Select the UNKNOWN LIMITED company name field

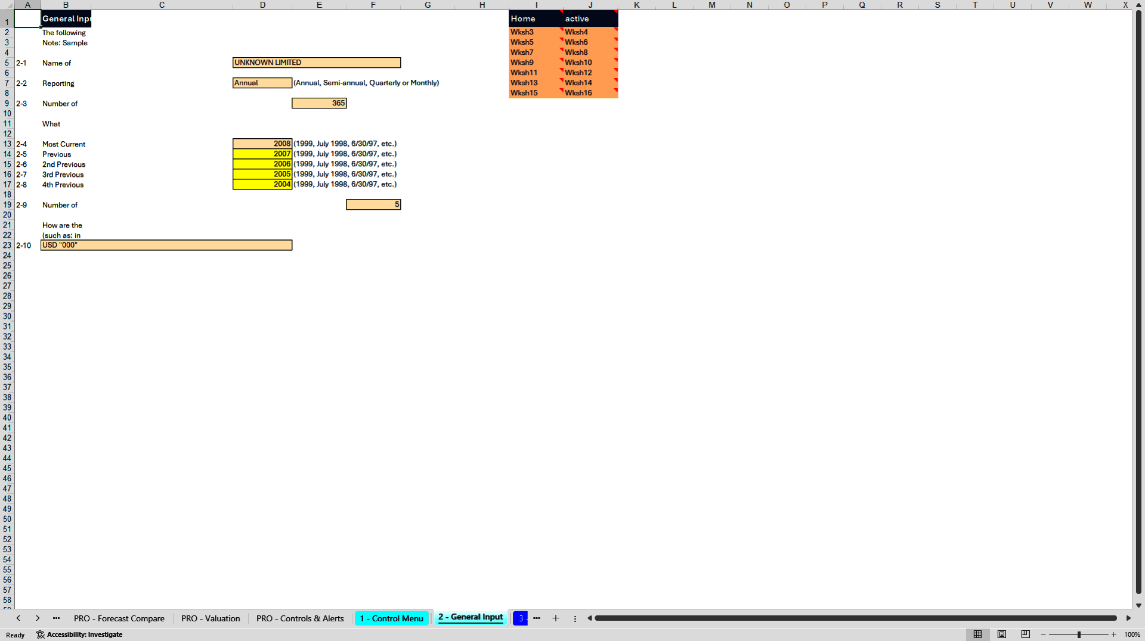point(317,63)
